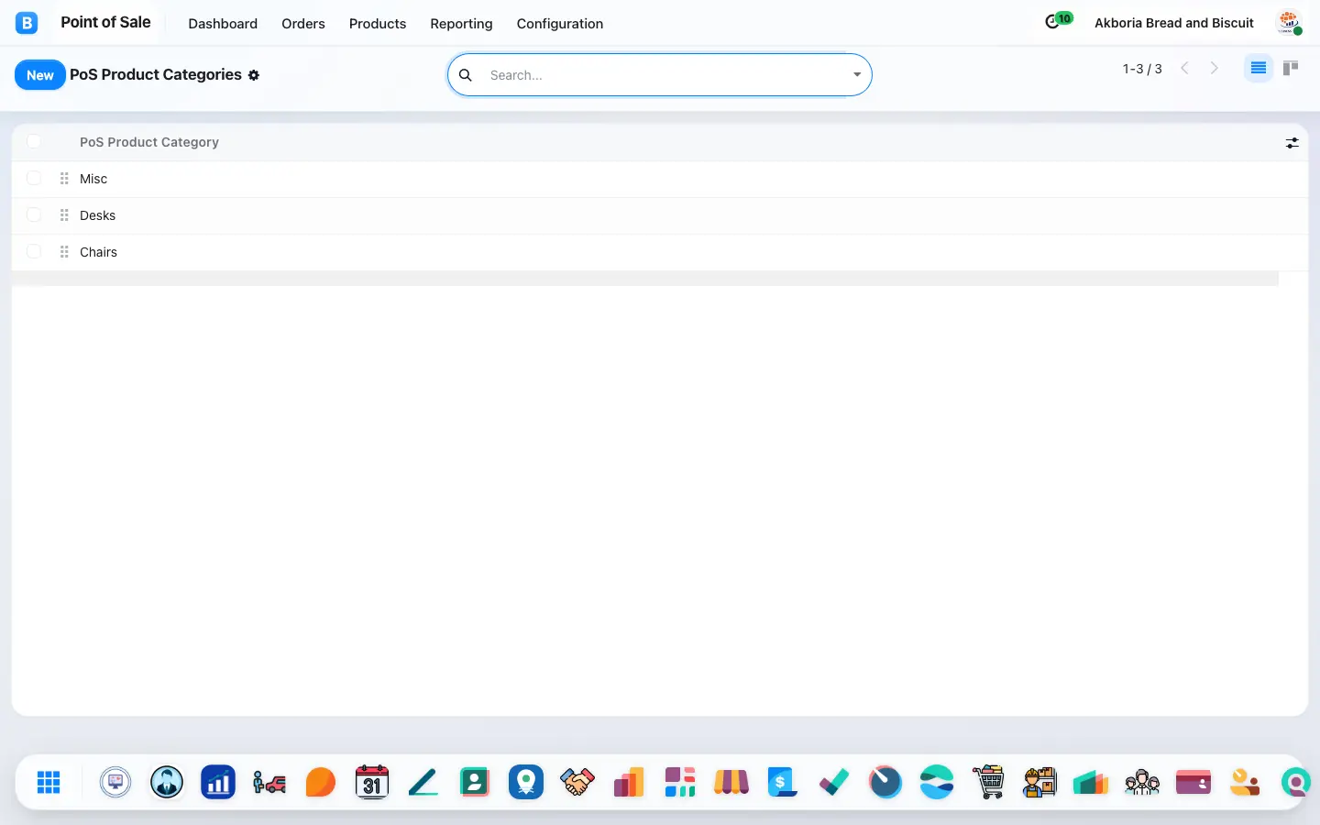Switch to list view
This screenshot has width=1320, height=825.
[x=1259, y=68]
